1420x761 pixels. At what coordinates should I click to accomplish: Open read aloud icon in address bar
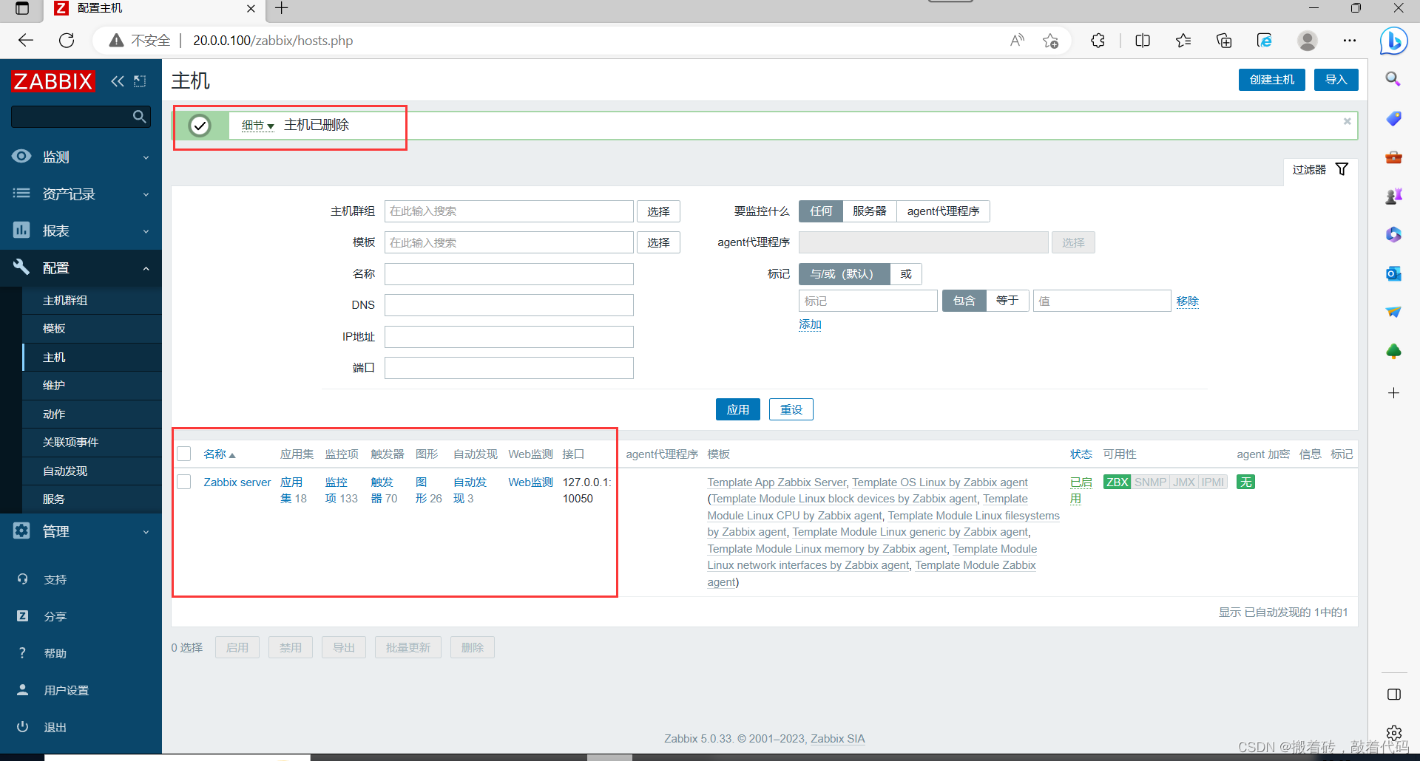(1017, 41)
